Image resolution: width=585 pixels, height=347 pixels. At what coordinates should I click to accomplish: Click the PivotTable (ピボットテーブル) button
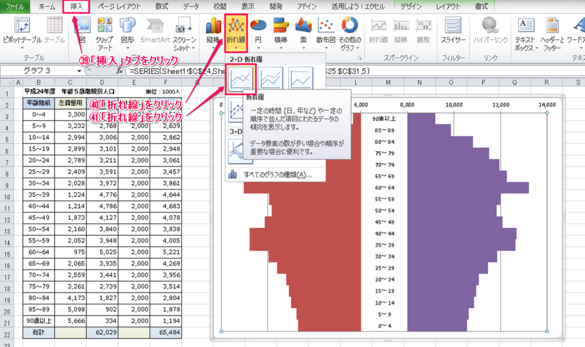(22, 31)
